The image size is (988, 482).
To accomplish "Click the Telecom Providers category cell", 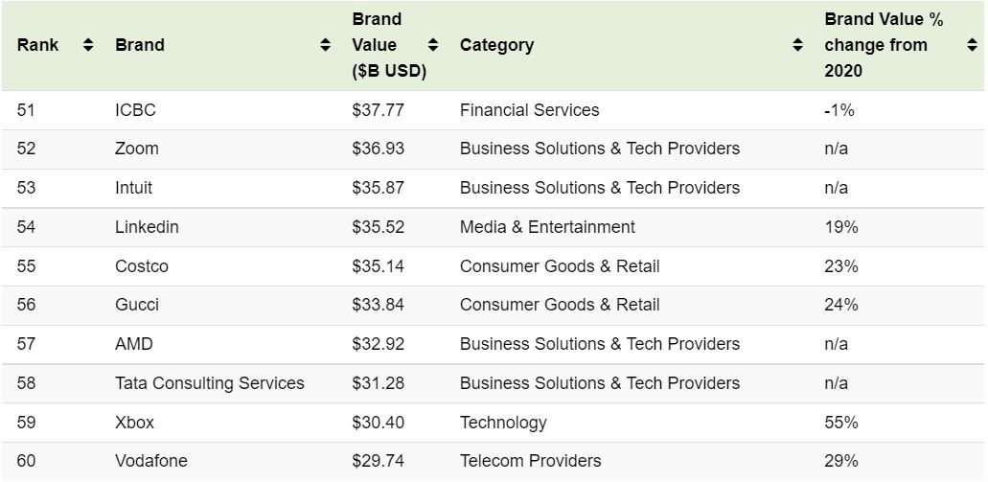I will tap(530, 461).
